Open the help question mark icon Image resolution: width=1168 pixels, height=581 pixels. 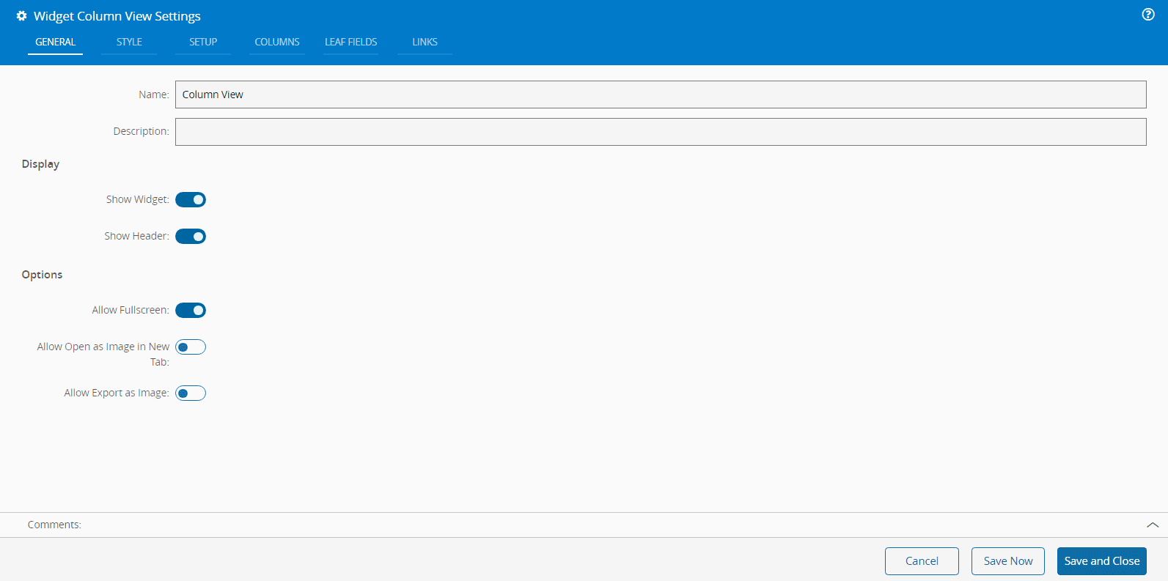click(x=1148, y=15)
